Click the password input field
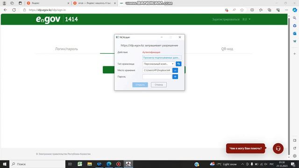The width and height of the screenshot is (299, 168). (x=157, y=77)
